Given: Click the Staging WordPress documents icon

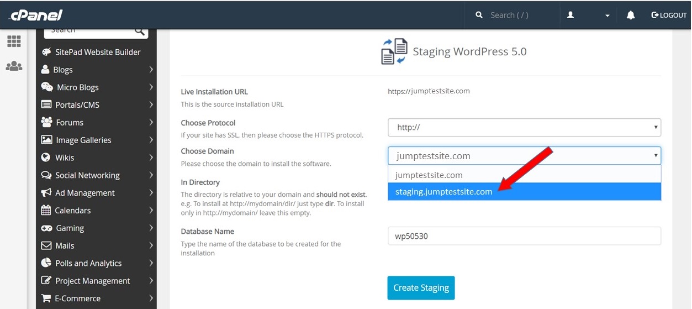Looking at the screenshot, I should click(x=394, y=51).
